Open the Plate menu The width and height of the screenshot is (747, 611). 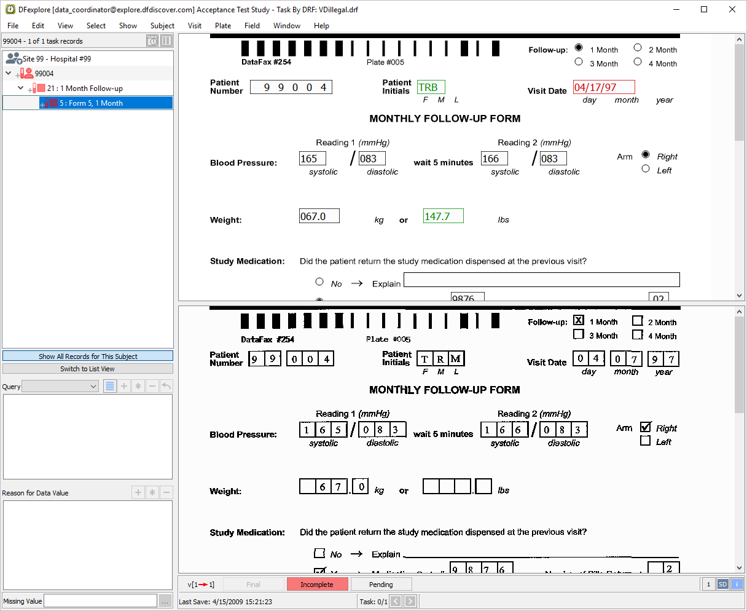pos(223,26)
